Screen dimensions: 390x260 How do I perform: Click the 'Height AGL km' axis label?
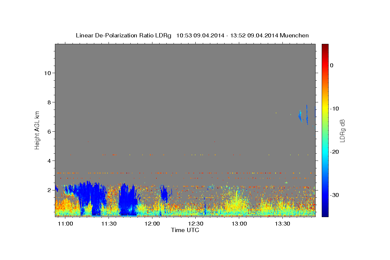[x=37, y=130]
